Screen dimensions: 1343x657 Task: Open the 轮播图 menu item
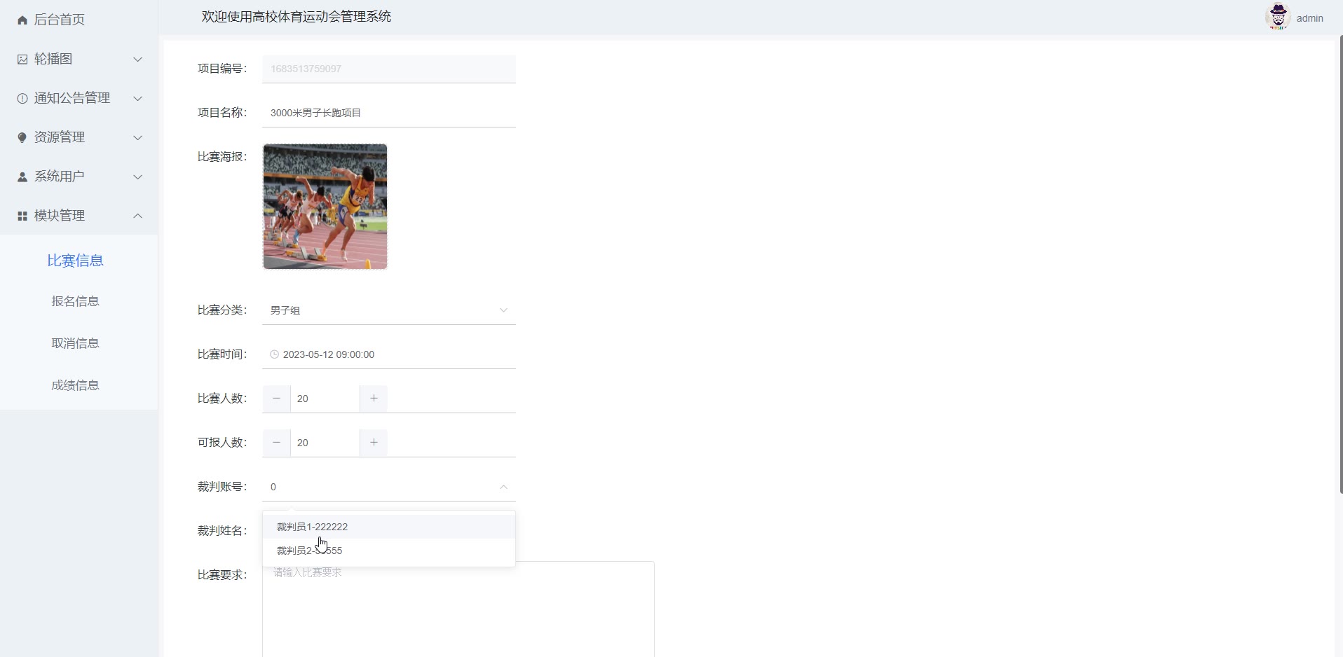point(79,59)
